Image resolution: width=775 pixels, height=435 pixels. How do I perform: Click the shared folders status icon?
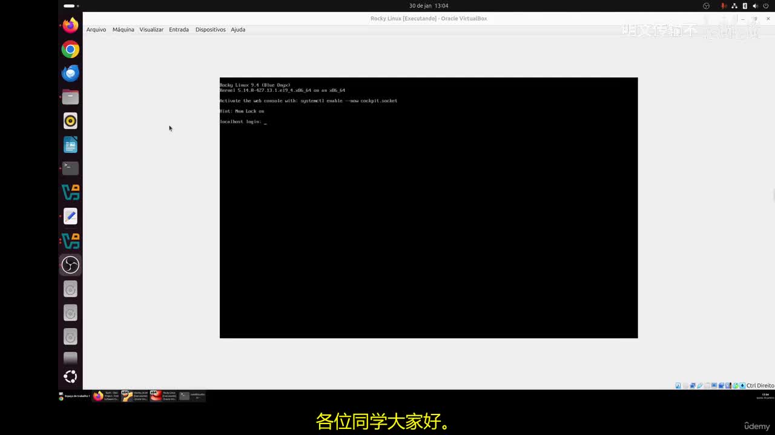707,385
